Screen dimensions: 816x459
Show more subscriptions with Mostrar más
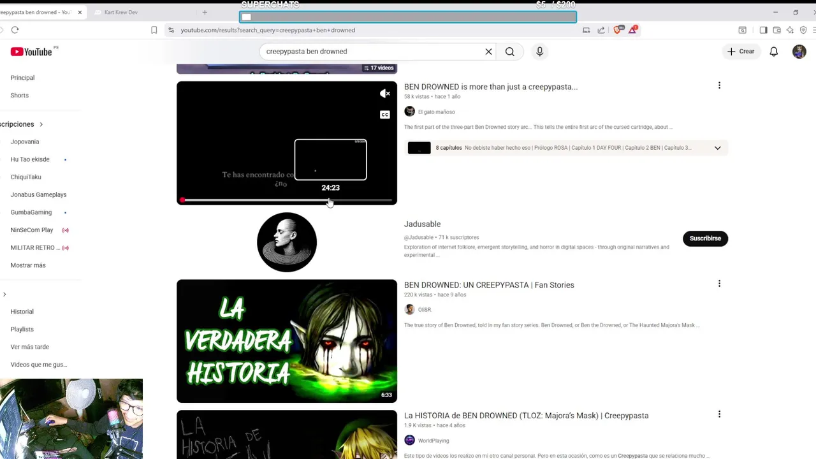click(28, 265)
